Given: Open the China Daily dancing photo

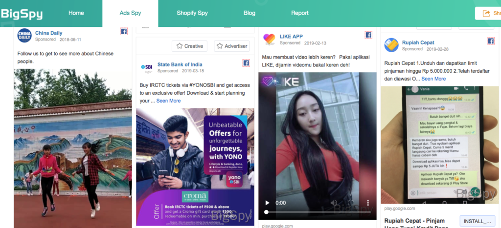Looking at the screenshot, I should pyautogui.click(x=73, y=148).
